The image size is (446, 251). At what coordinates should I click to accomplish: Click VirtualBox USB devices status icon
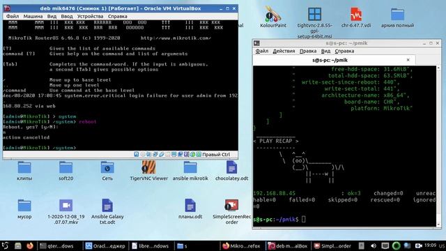[162, 154]
